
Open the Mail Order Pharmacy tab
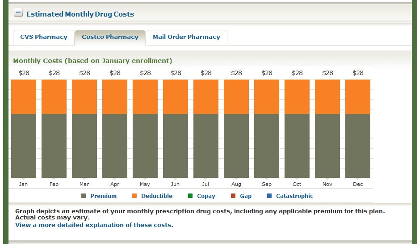[x=186, y=37]
